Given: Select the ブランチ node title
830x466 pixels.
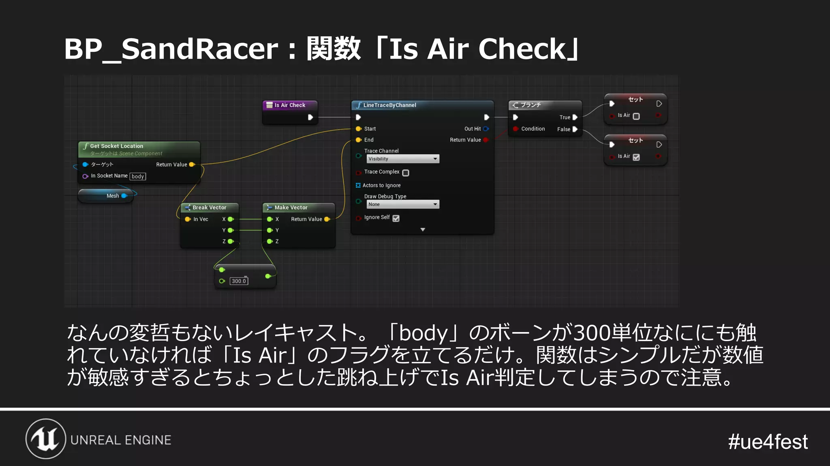Looking at the screenshot, I should point(531,105).
